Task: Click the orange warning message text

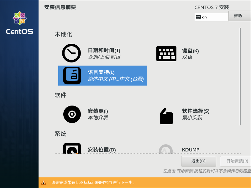Action: pyautogui.click(x=93, y=182)
